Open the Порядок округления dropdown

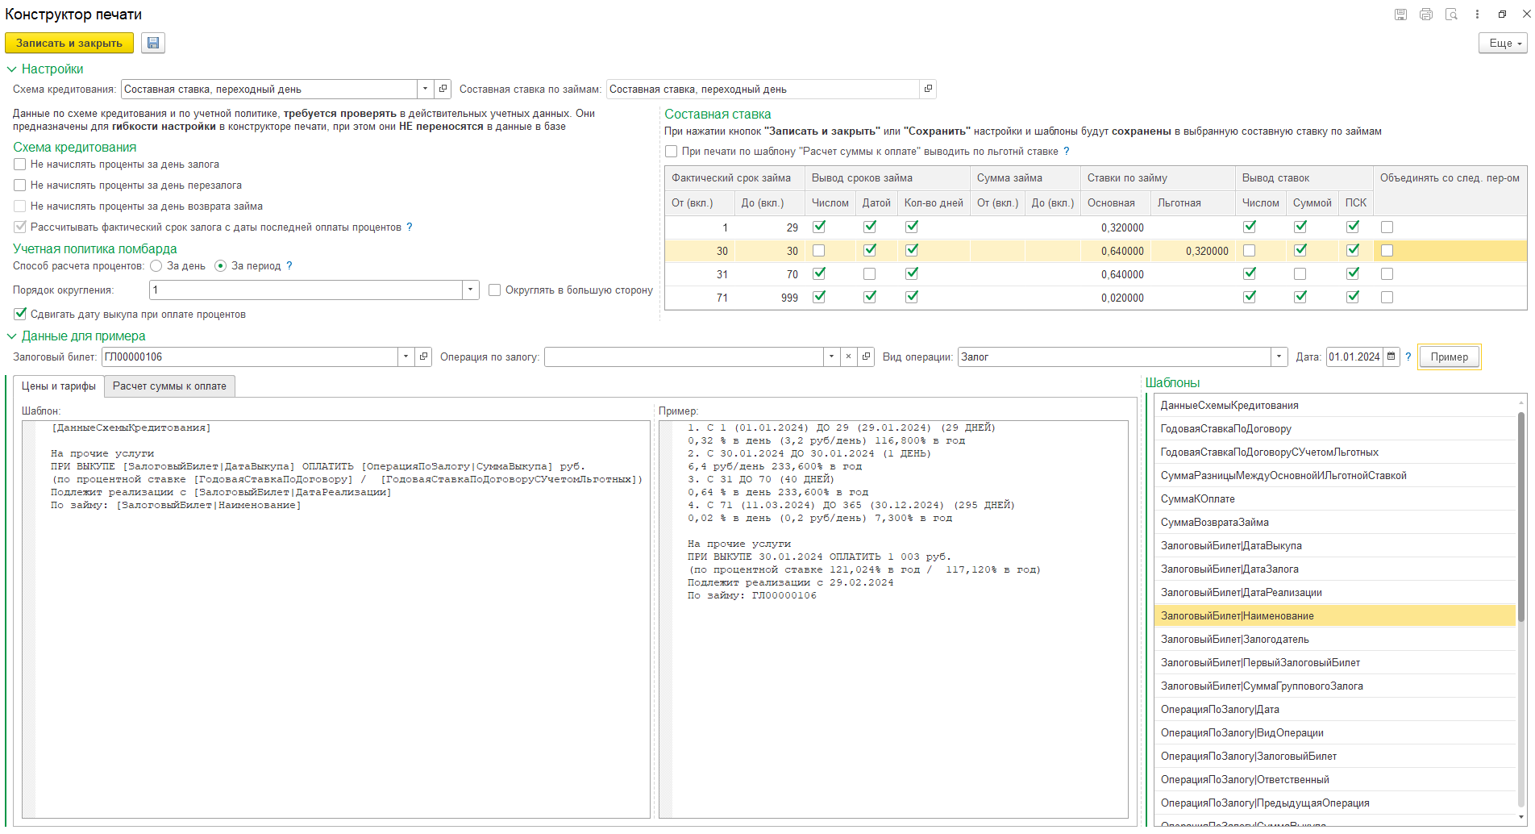coord(471,290)
